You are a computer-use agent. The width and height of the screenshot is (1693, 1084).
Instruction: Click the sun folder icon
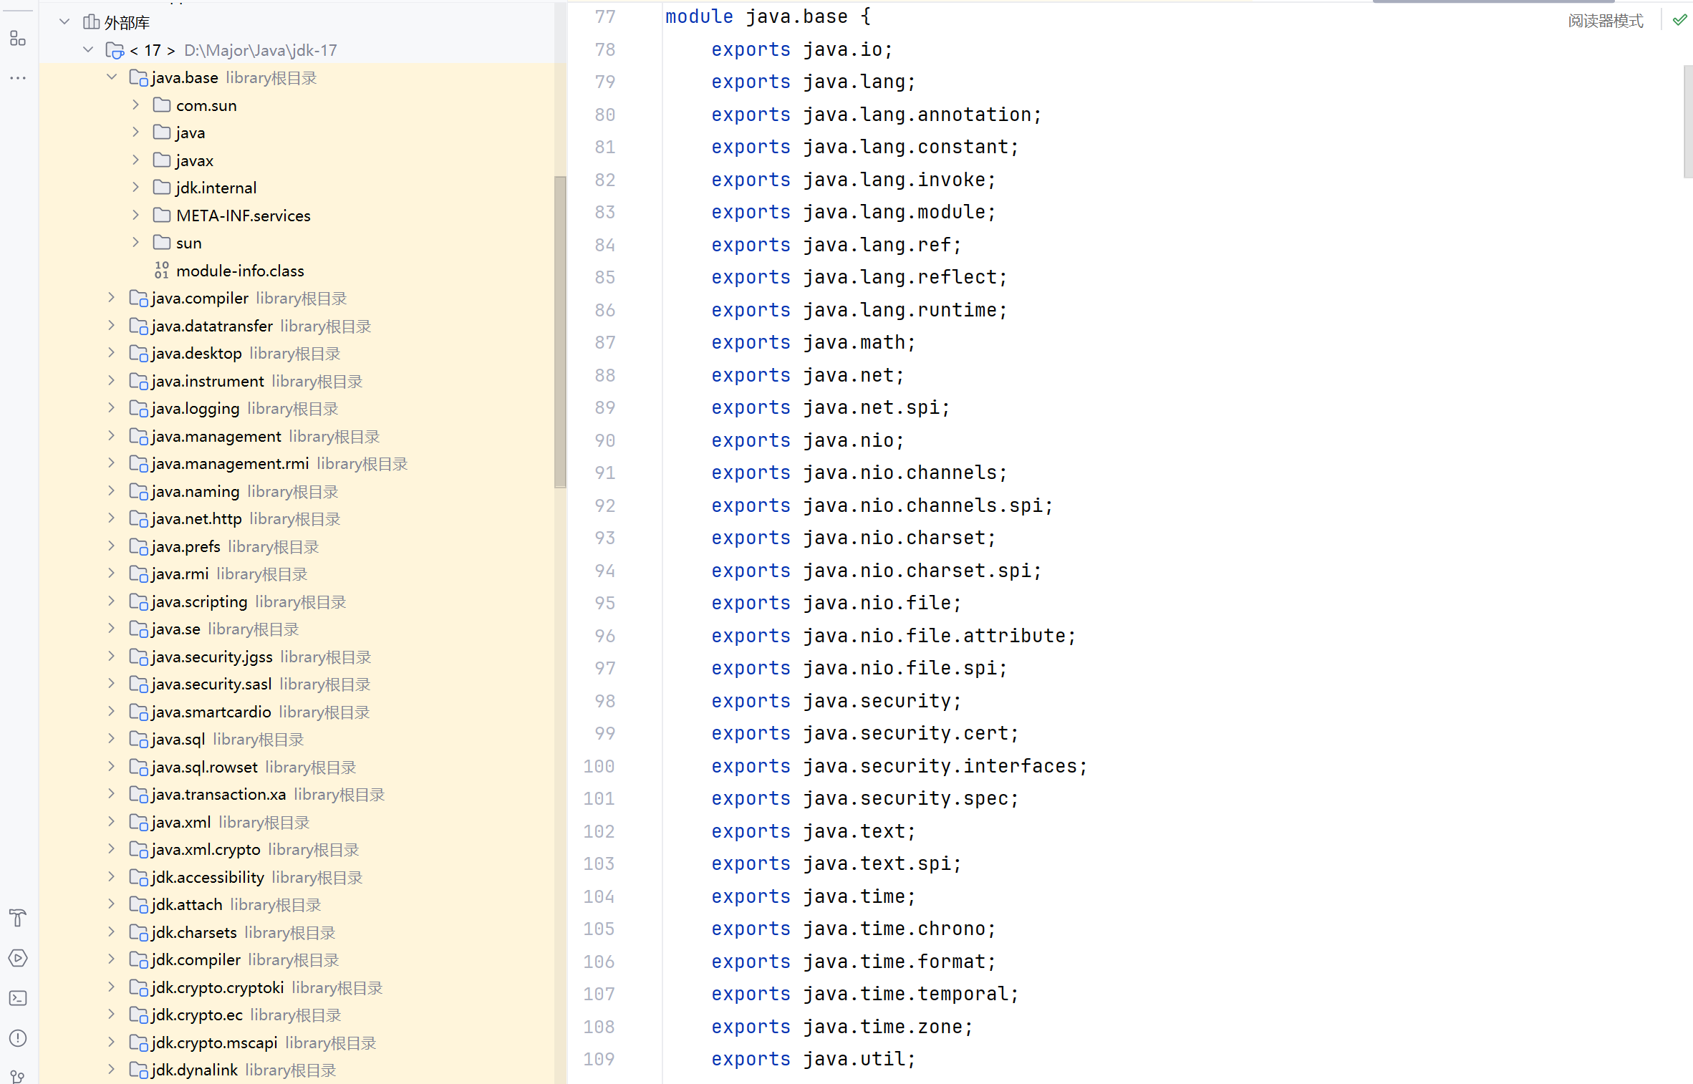[162, 243]
